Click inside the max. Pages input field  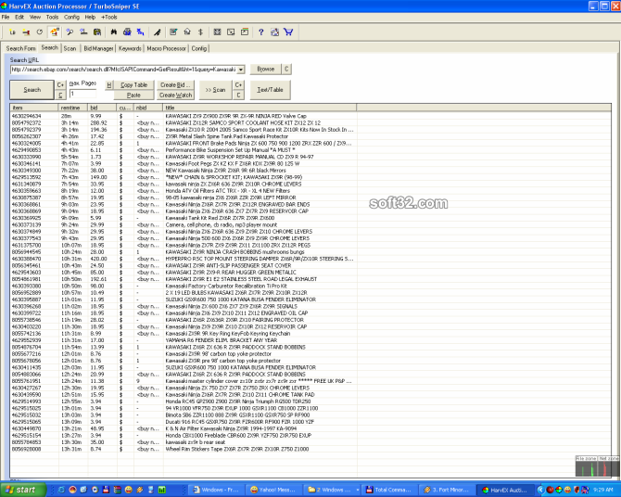82,94
